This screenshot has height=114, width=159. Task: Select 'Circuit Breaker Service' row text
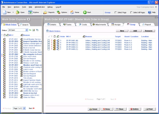32,39
